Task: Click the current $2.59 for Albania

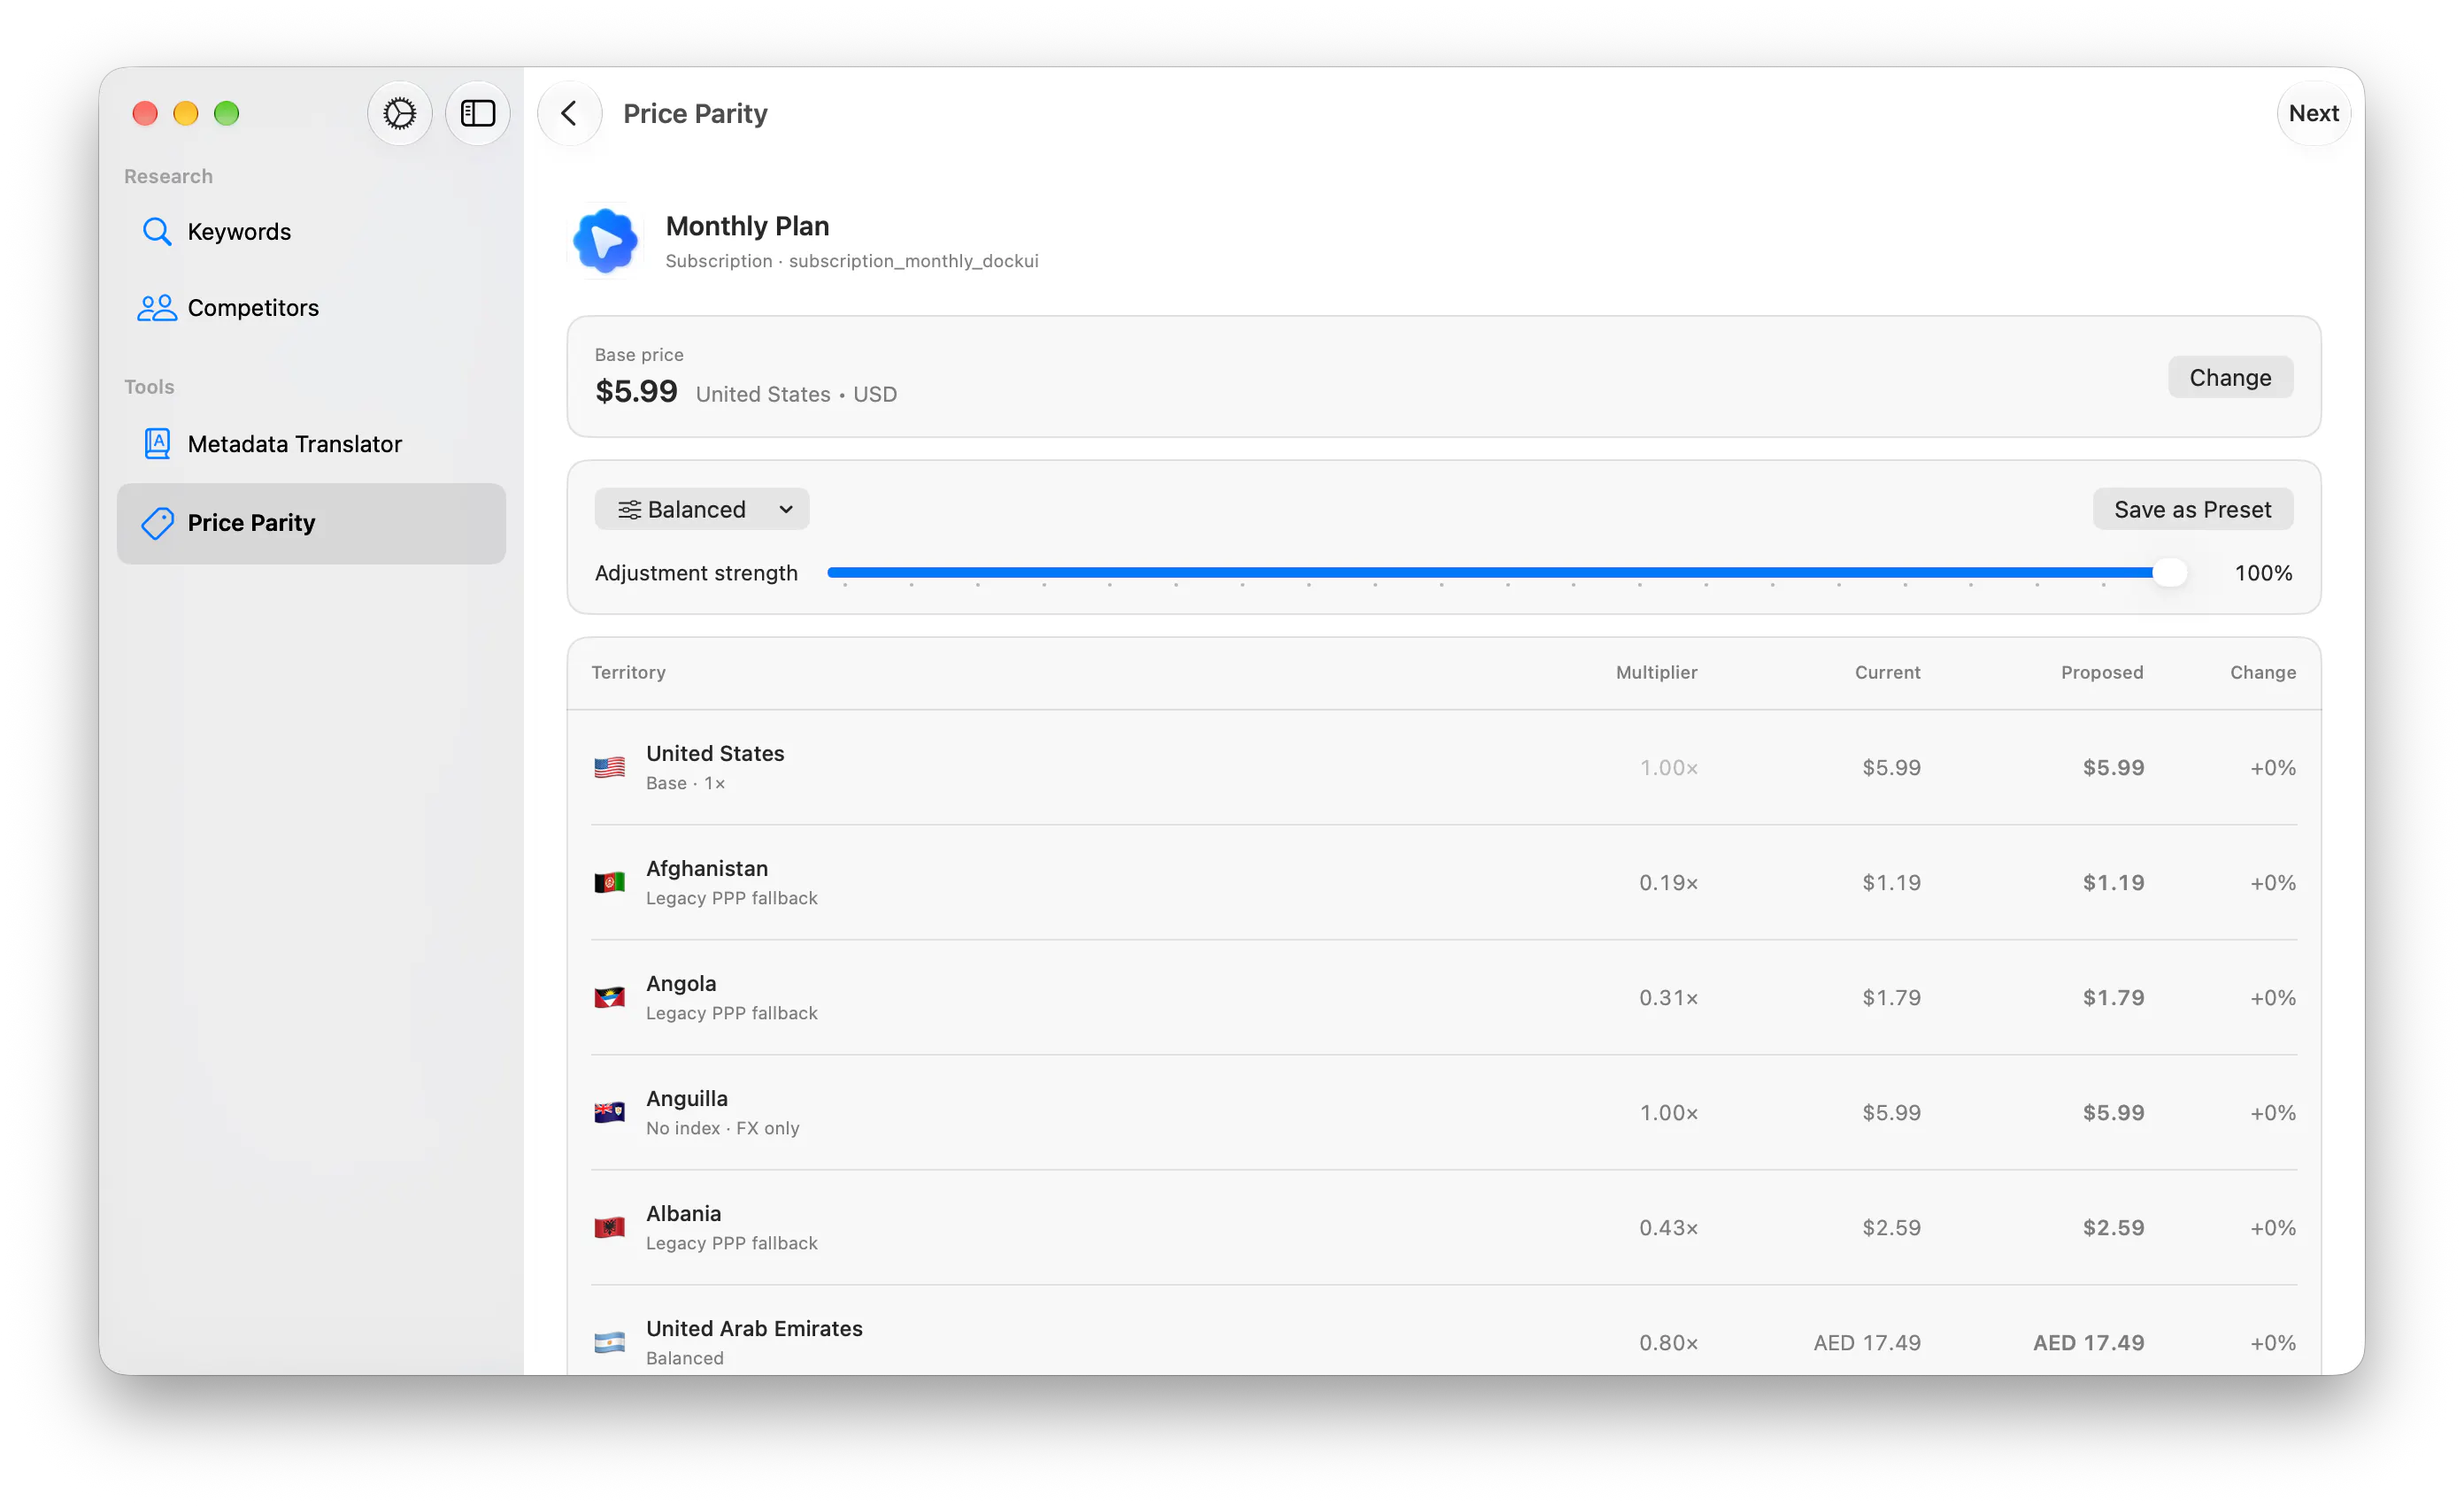Action: 1891,1227
